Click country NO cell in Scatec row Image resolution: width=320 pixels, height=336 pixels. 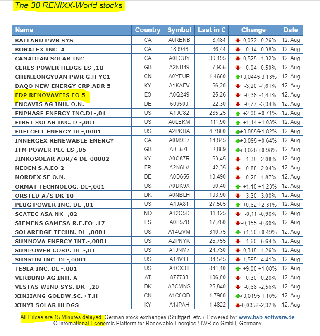click(x=148, y=213)
